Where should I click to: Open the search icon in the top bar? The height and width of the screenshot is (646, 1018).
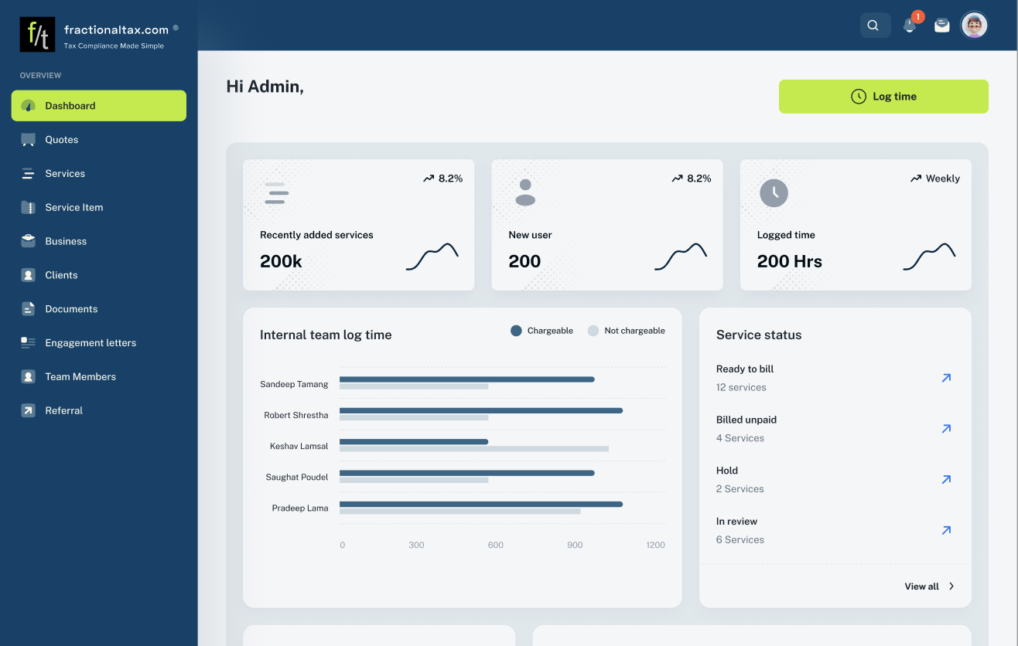tap(874, 25)
